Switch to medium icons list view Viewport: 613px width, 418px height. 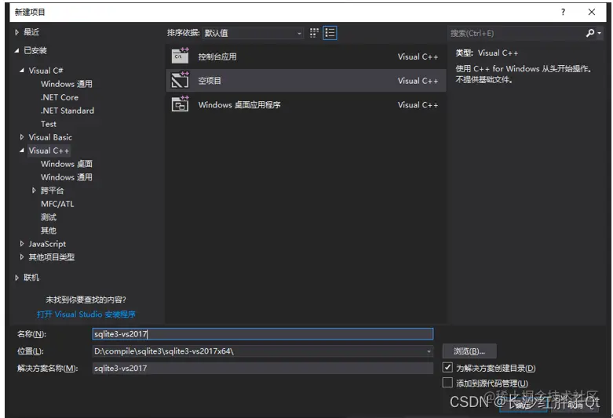[330, 33]
